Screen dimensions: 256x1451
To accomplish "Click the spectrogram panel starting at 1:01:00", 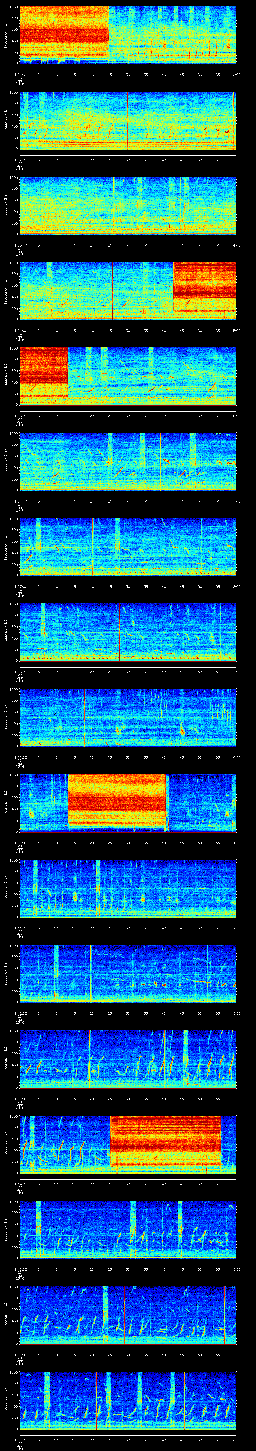I will point(128,35).
